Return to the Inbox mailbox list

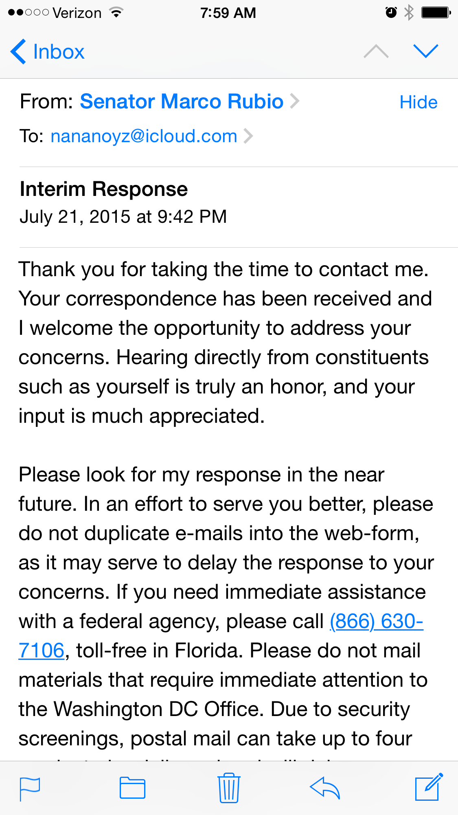(59, 52)
